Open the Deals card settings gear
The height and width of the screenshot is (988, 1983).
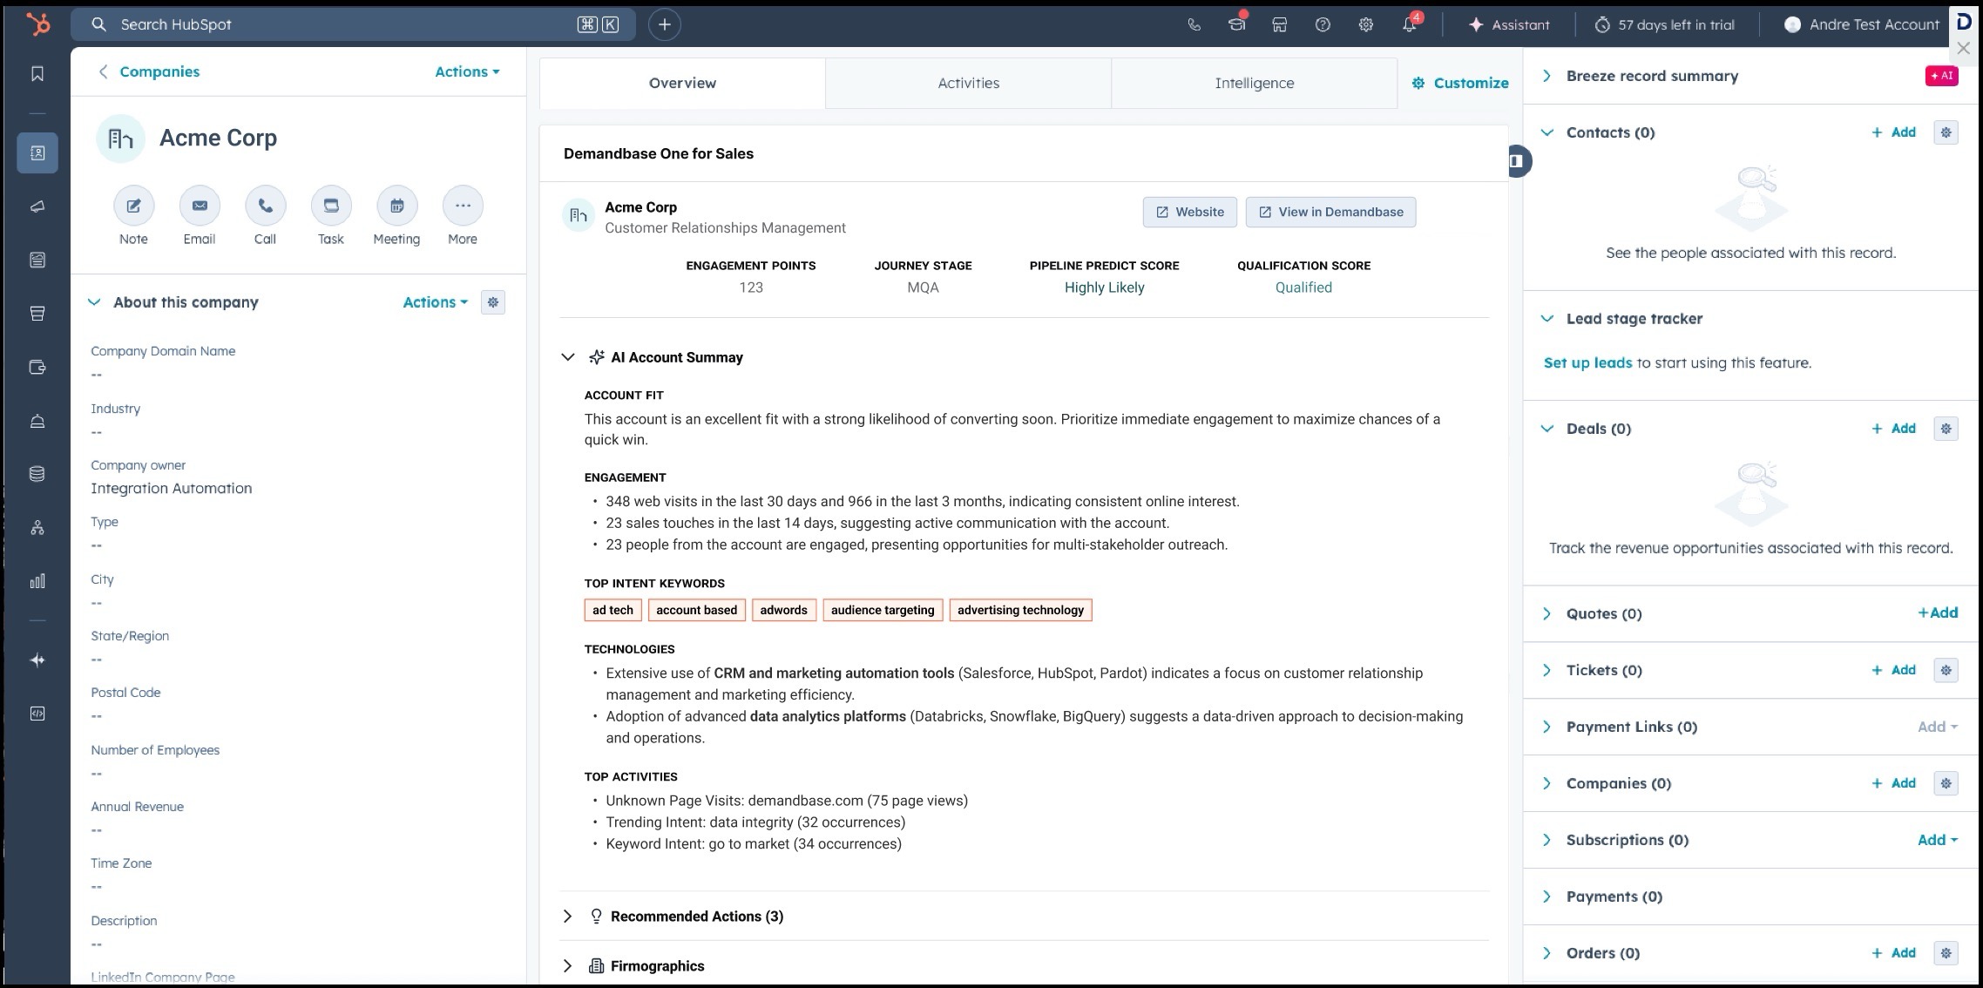tap(1946, 429)
